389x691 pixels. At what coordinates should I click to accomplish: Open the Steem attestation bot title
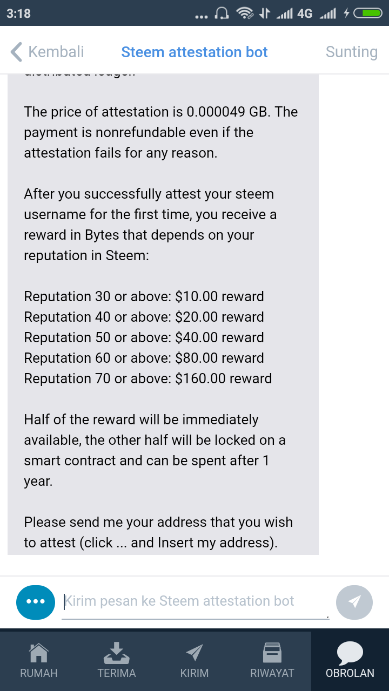click(x=194, y=52)
